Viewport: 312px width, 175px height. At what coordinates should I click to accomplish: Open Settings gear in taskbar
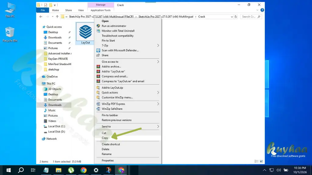[96, 170]
